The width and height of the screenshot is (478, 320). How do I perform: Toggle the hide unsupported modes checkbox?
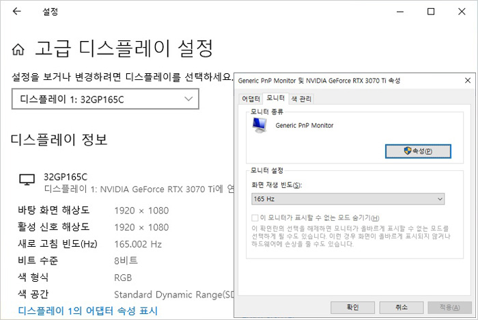(x=255, y=217)
